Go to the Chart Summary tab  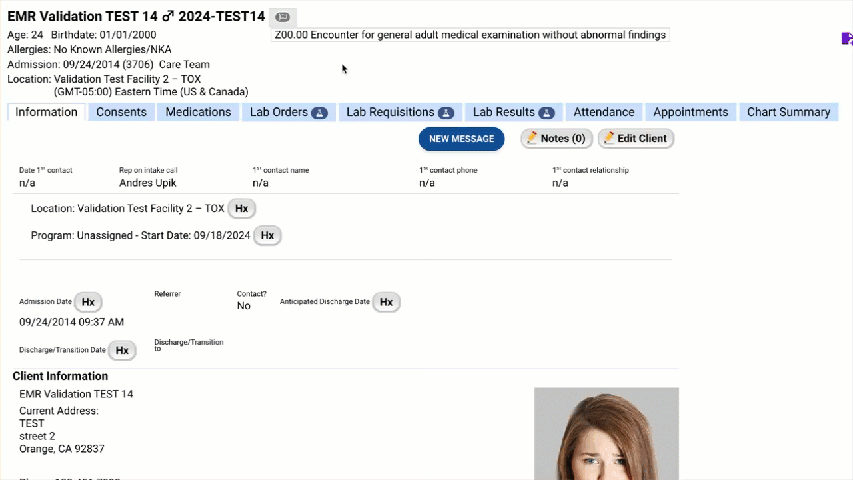click(788, 112)
